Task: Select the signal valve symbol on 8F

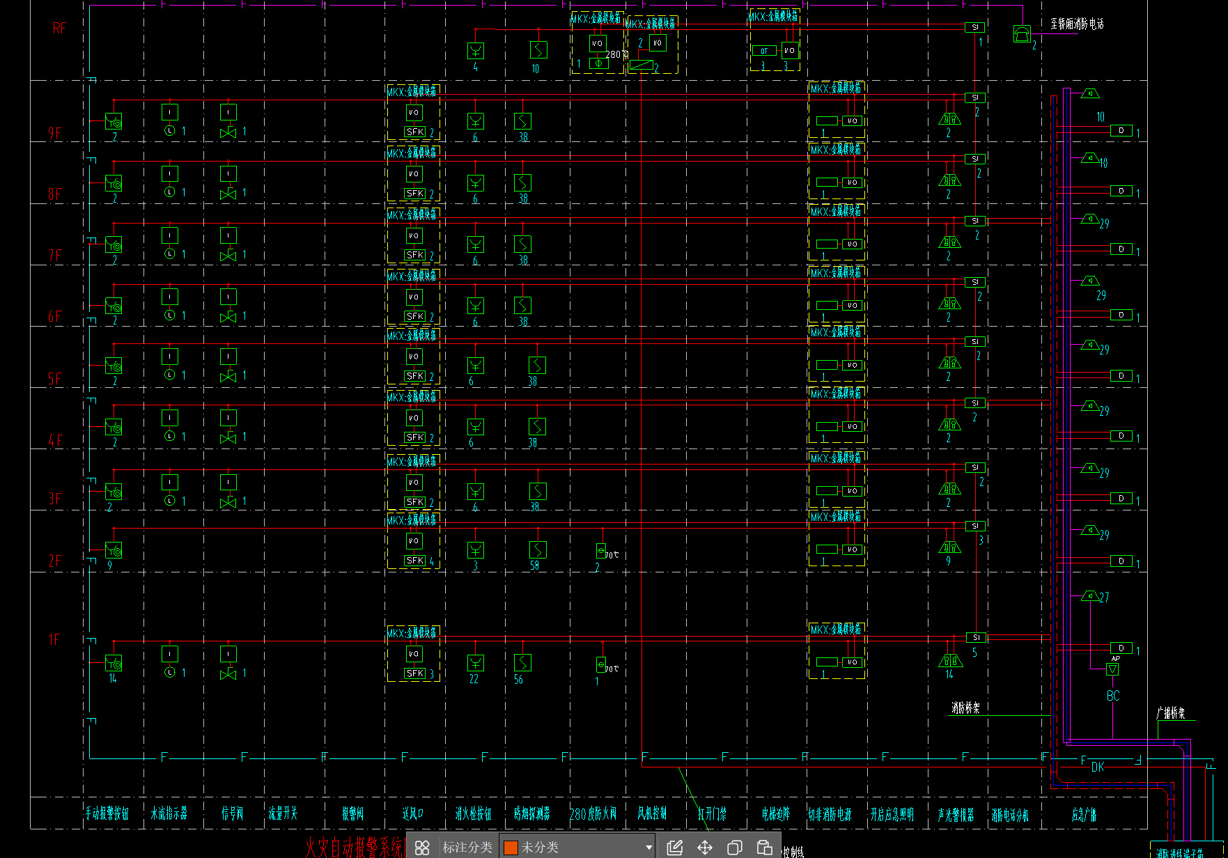Action: (228, 194)
